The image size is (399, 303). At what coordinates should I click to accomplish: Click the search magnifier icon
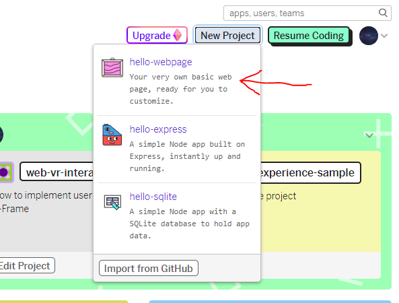[x=383, y=13]
